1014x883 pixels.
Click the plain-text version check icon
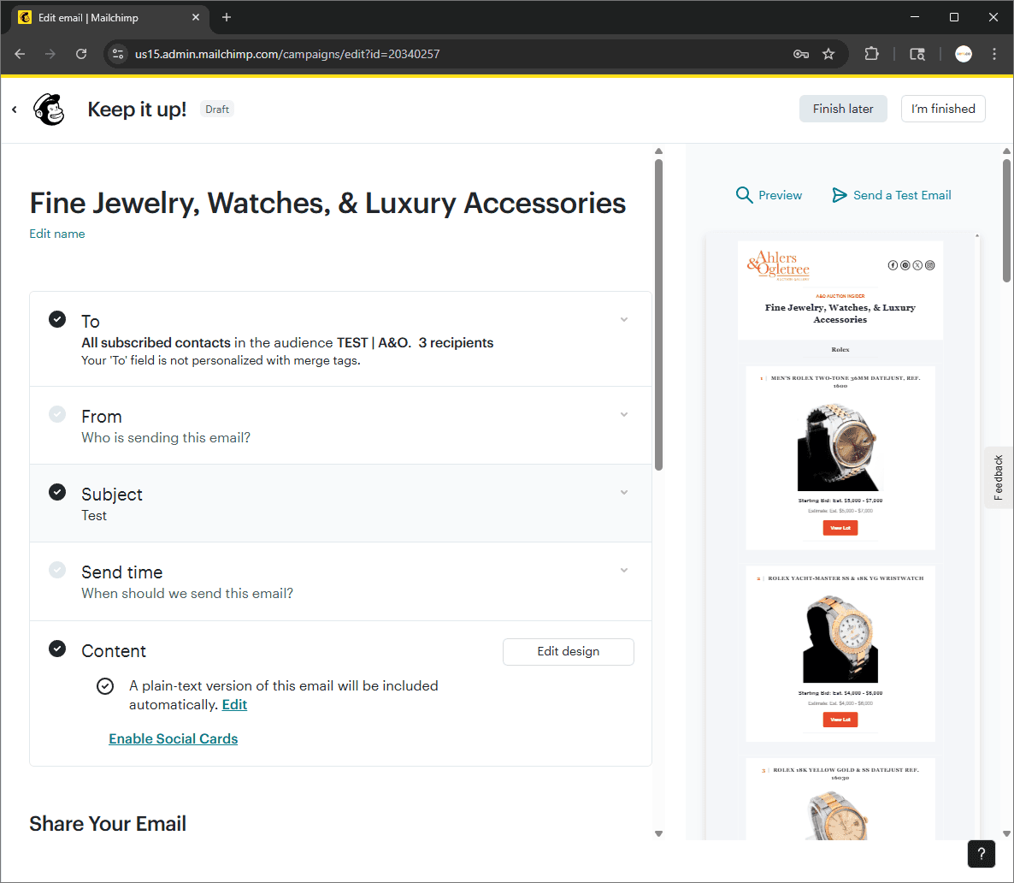tap(105, 686)
